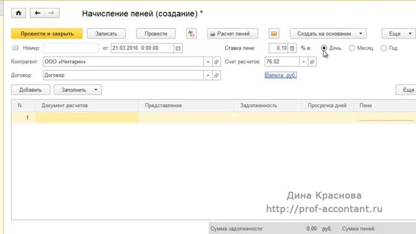Select row number 1 cell
416x234 pixels.
23,118
